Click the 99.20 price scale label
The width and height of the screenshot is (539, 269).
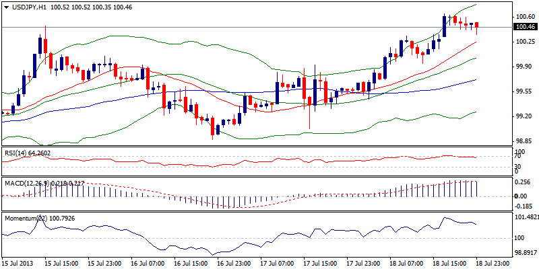tap(522, 116)
